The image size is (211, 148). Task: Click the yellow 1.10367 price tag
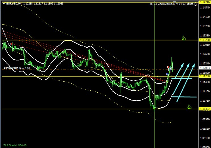pyautogui.click(x=205, y=109)
